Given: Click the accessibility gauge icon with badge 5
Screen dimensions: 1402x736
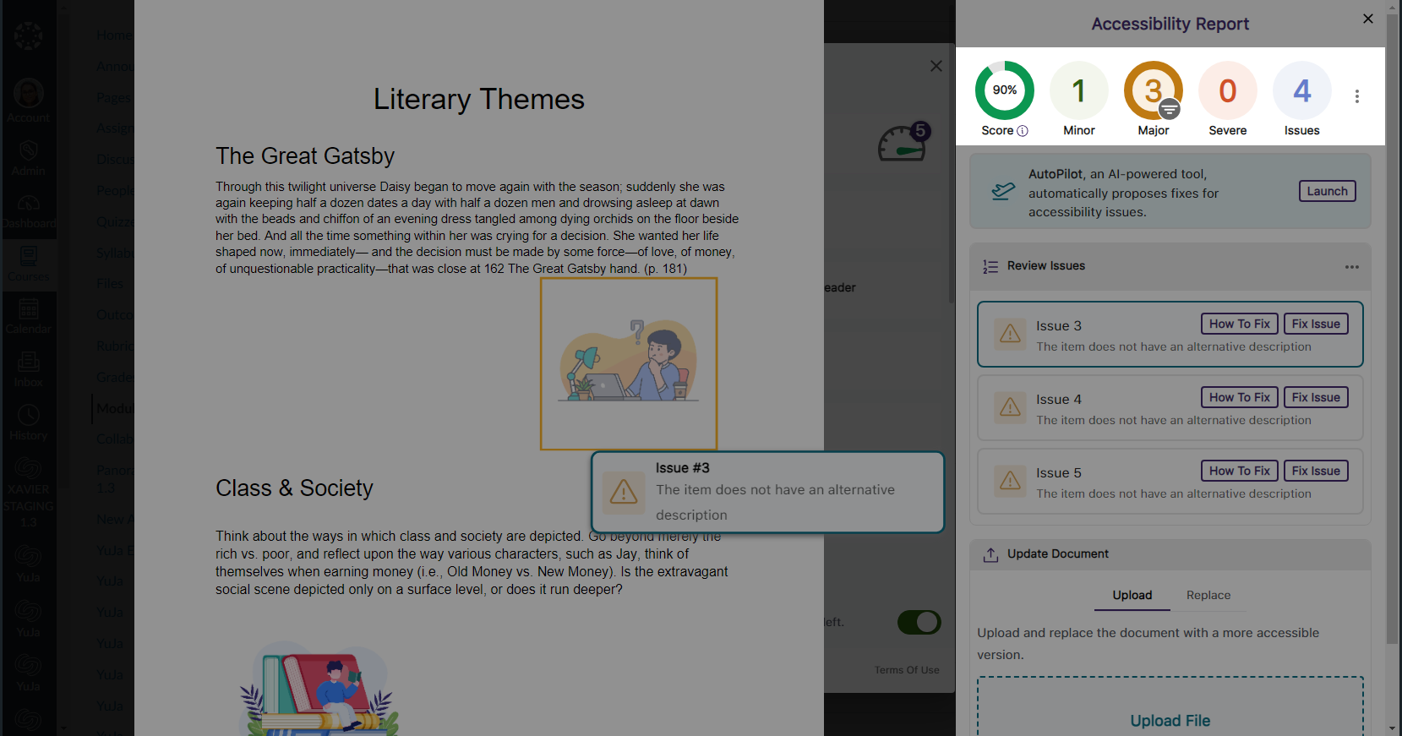Looking at the screenshot, I should pyautogui.click(x=902, y=142).
